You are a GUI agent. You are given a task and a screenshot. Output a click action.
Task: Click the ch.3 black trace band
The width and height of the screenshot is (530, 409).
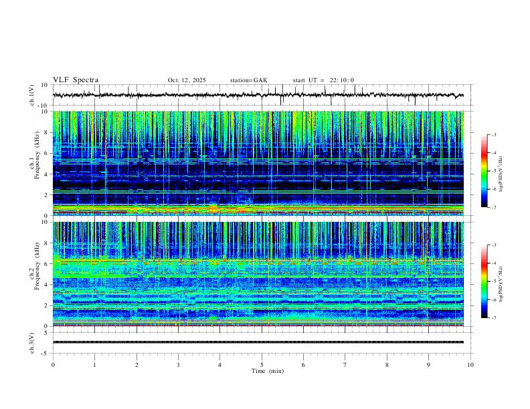pyautogui.click(x=258, y=342)
